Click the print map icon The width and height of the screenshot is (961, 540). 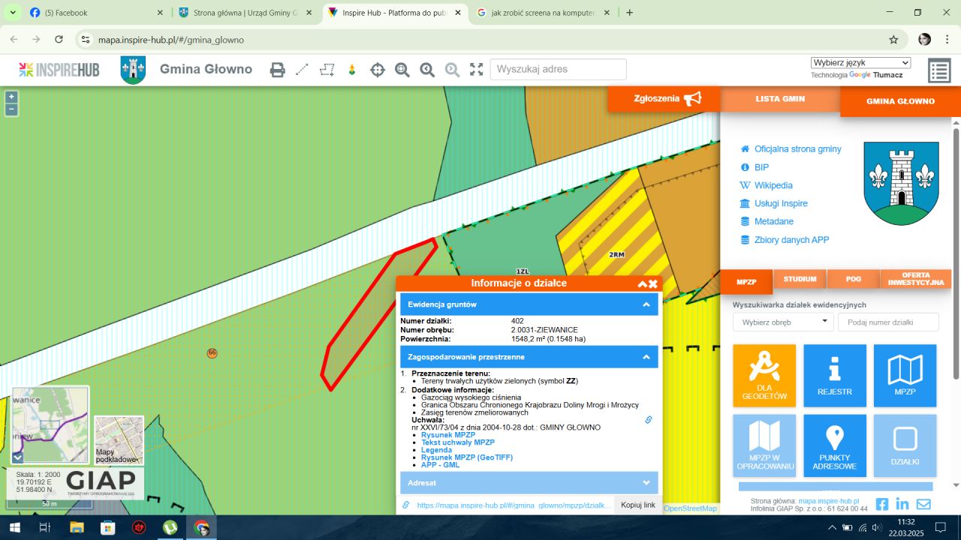pos(278,70)
